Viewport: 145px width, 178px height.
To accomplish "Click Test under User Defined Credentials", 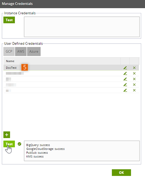I will click(x=9, y=144).
